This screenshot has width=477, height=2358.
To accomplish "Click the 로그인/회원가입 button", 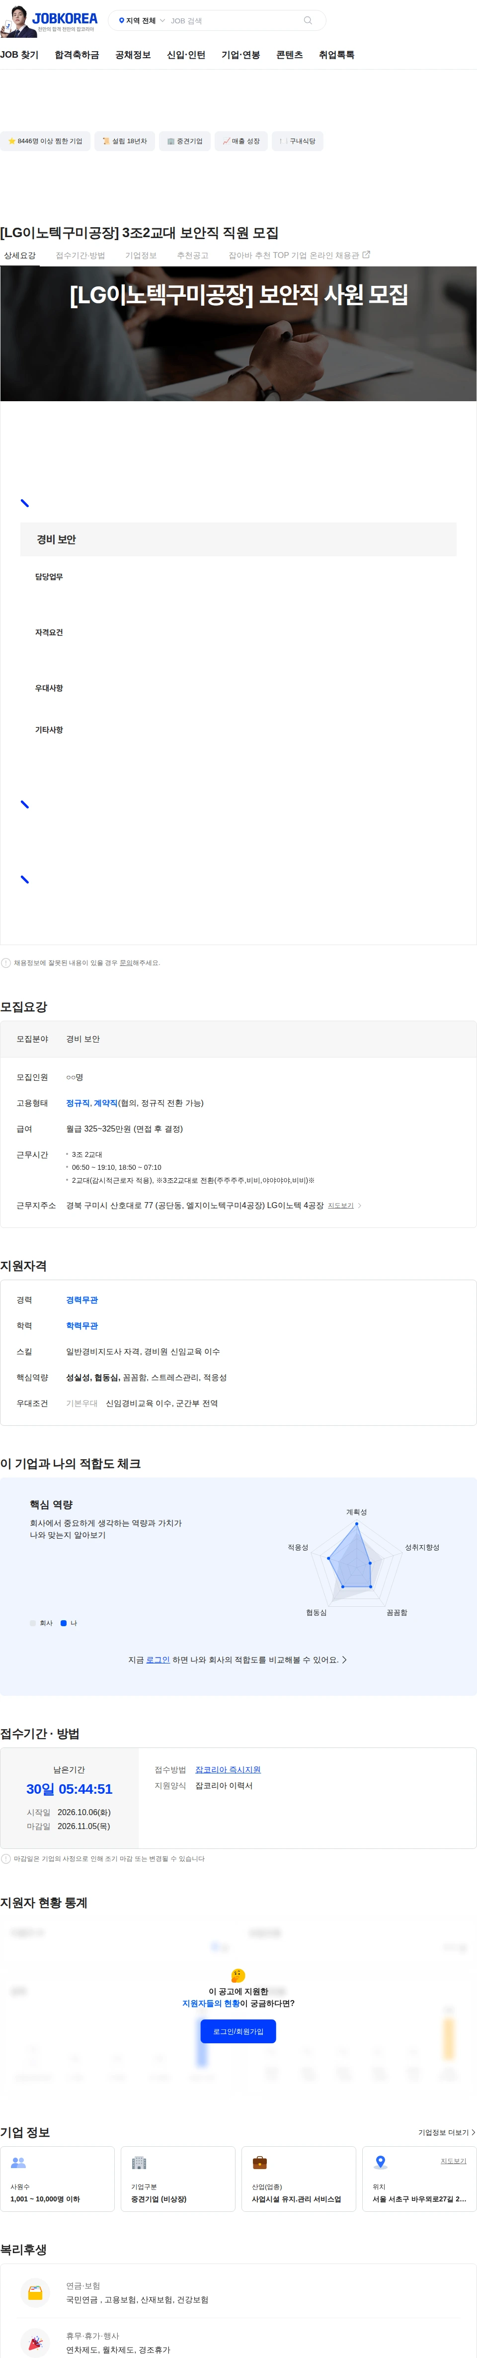I will [238, 2031].
